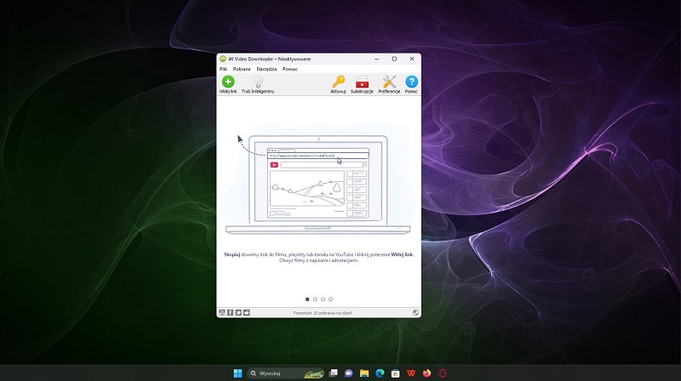
Task: Open Preferencje tools icon
Action: (389, 84)
